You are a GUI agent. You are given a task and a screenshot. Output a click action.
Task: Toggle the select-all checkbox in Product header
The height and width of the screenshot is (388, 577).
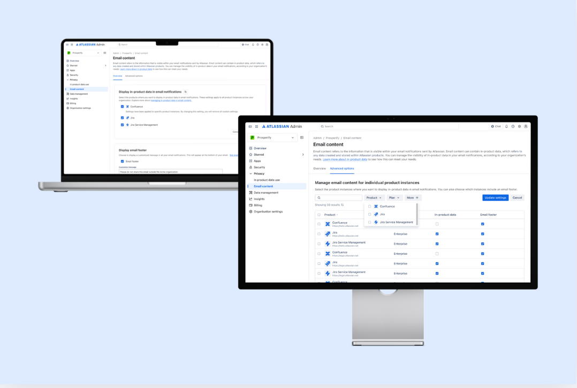(318, 215)
